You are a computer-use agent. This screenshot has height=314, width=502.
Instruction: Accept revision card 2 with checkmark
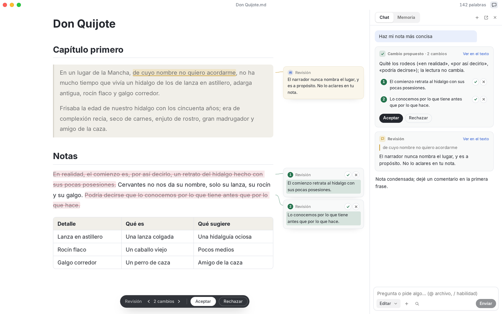coord(348,207)
